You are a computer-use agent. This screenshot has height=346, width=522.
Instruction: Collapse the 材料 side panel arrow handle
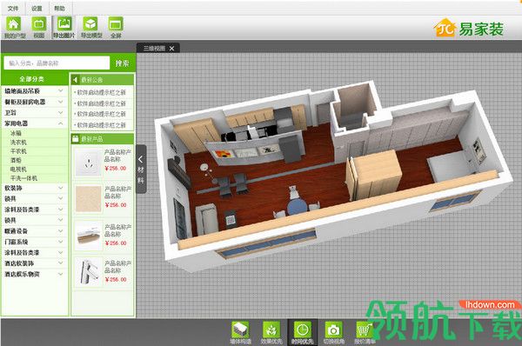(x=141, y=169)
